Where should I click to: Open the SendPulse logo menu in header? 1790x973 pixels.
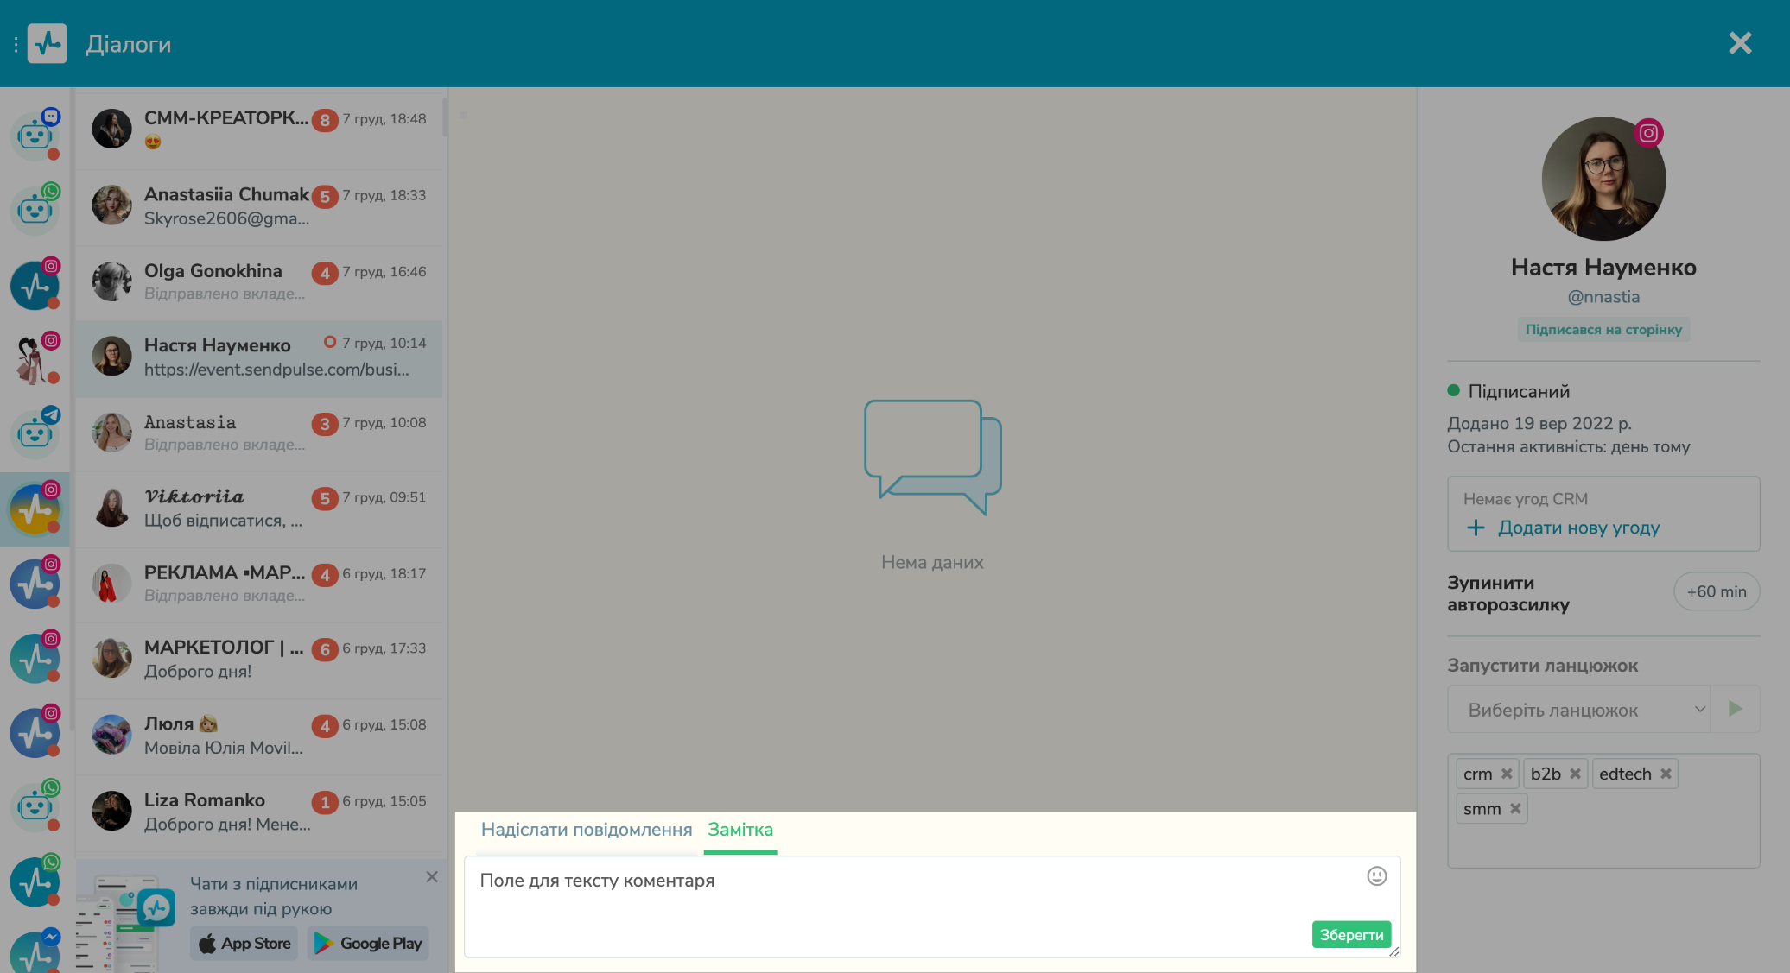pos(47,43)
